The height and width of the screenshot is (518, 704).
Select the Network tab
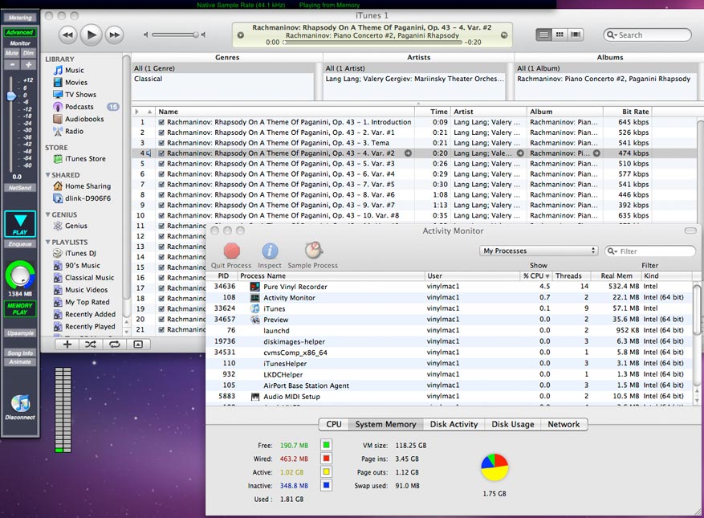[564, 424]
